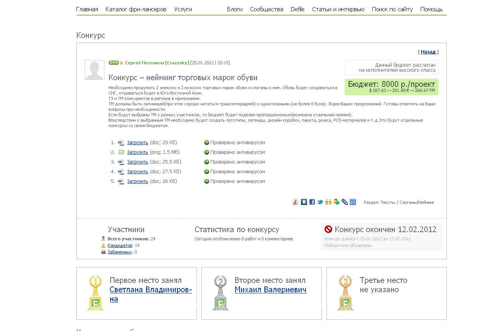Share contest via Facebook icon

(312, 202)
